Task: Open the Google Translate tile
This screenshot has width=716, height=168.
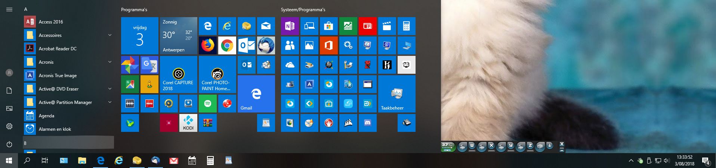Action: 149,65
